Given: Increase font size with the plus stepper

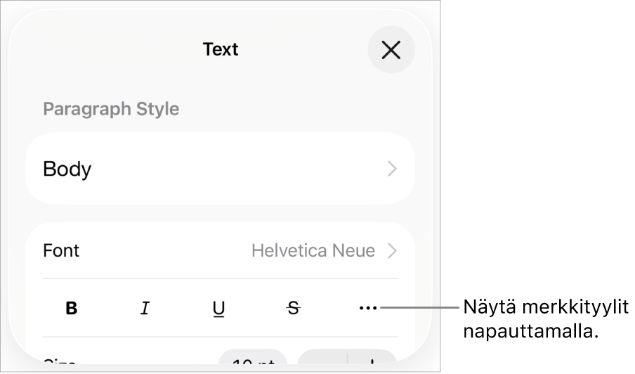Looking at the screenshot, I should tap(372, 361).
